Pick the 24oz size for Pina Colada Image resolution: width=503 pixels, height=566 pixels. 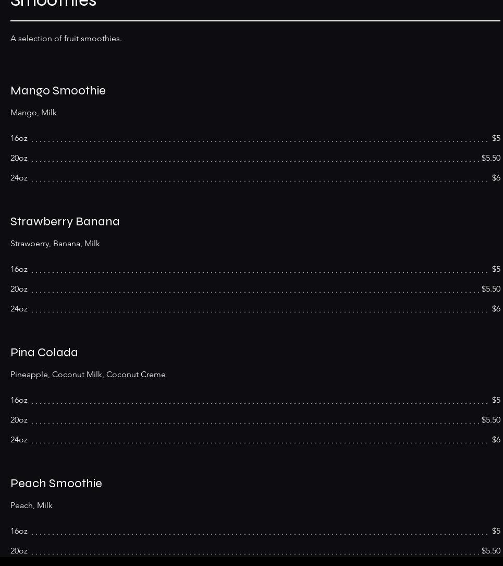(19, 440)
